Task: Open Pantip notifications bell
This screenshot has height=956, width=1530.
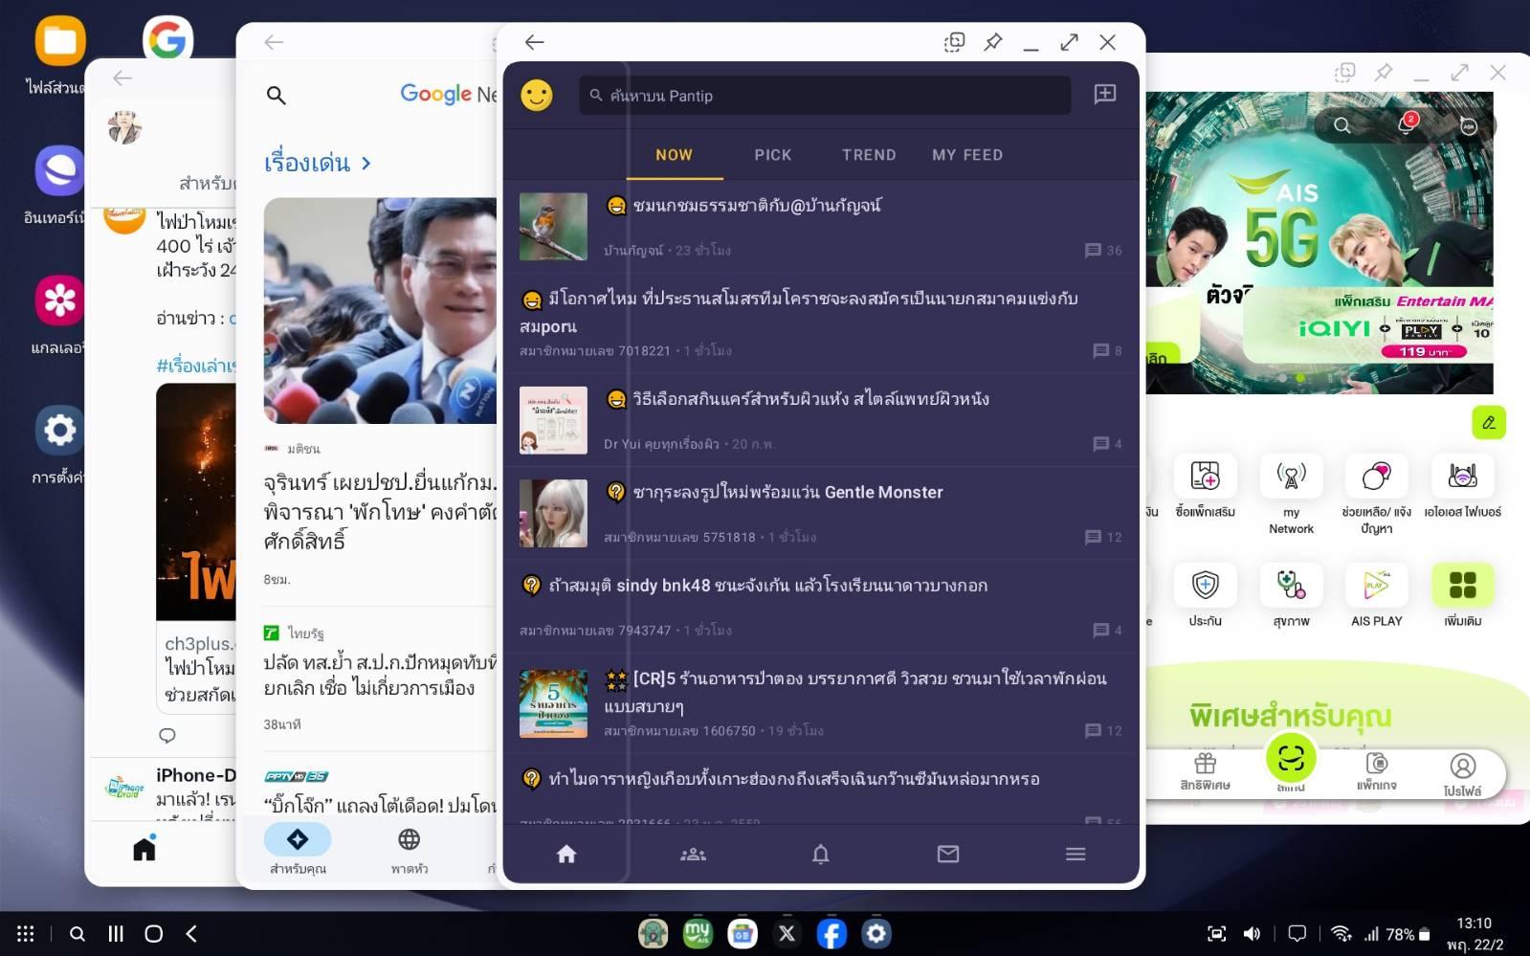Action: 821,854
